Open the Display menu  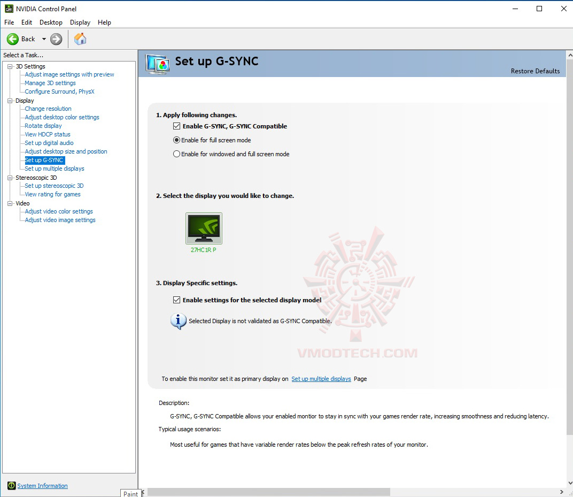80,22
